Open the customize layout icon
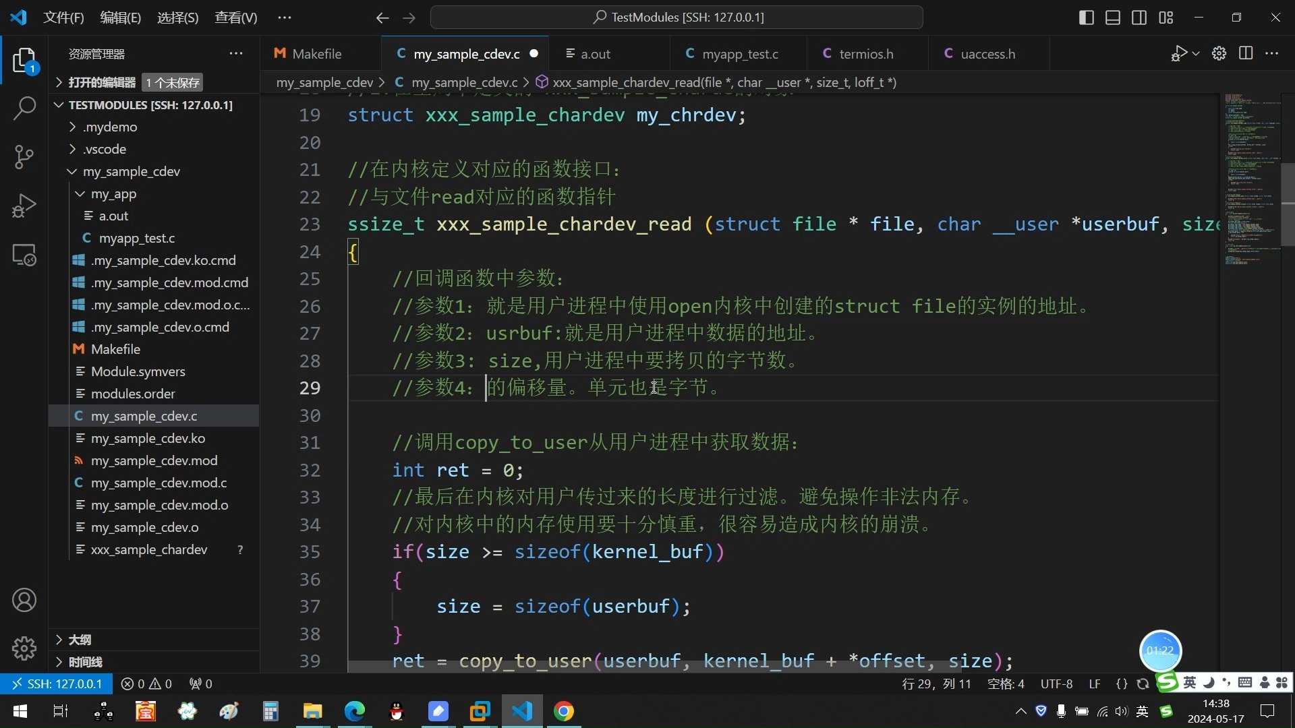1295x728 pixels. [1166, 18]
